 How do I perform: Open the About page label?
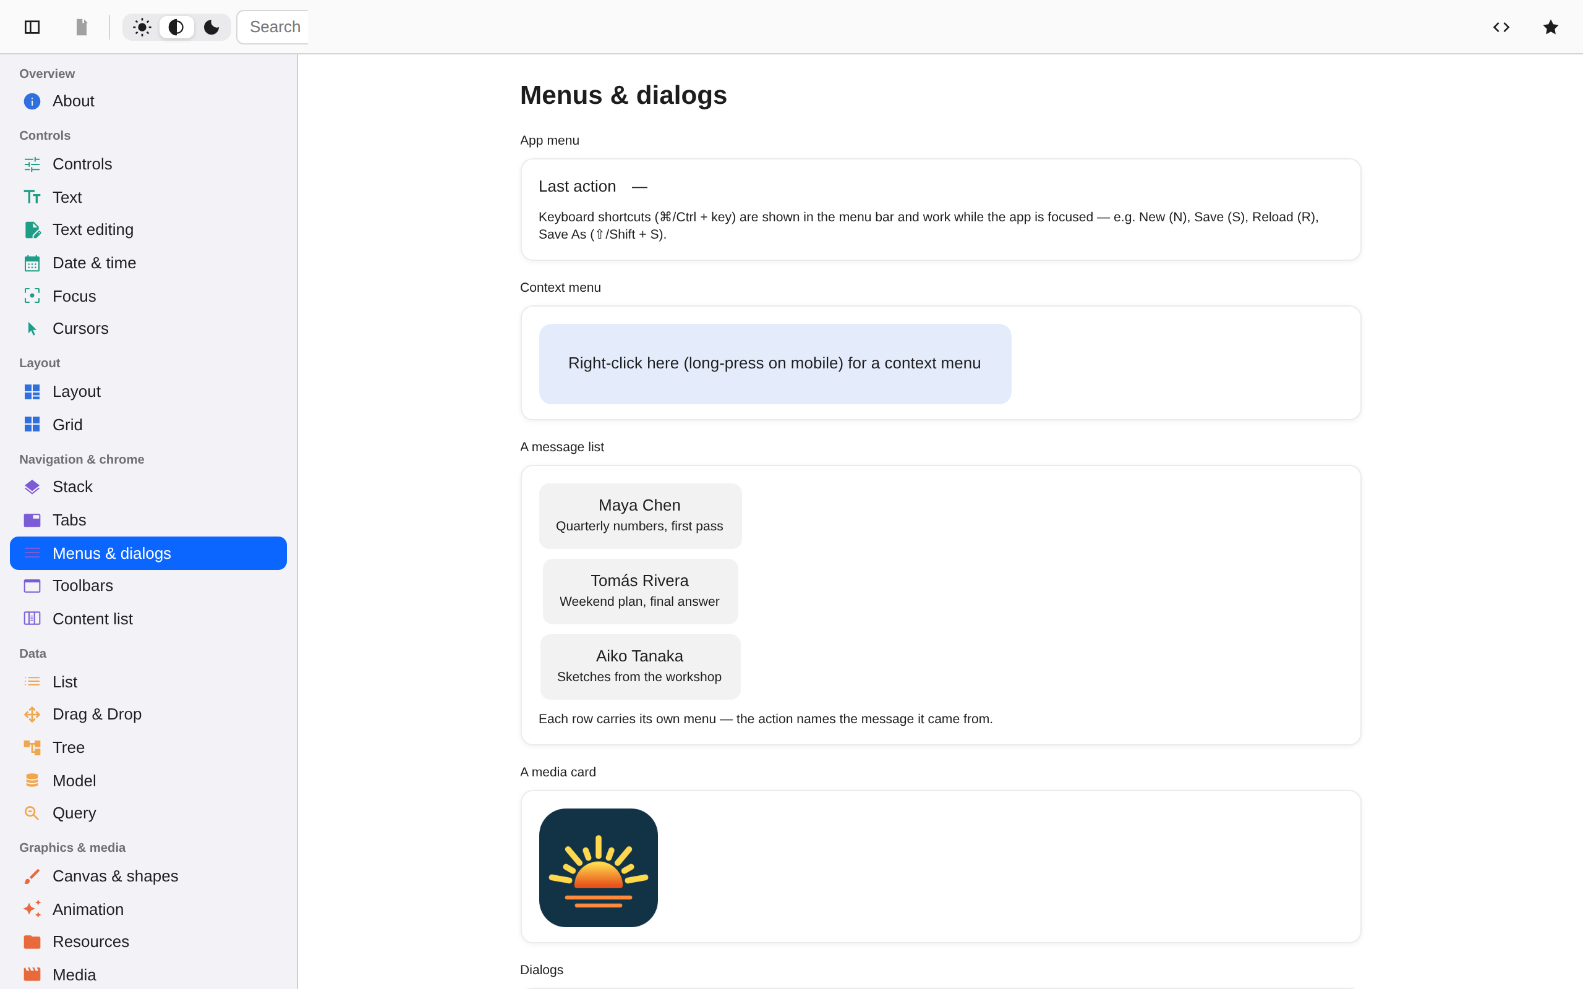click(73, 101)
